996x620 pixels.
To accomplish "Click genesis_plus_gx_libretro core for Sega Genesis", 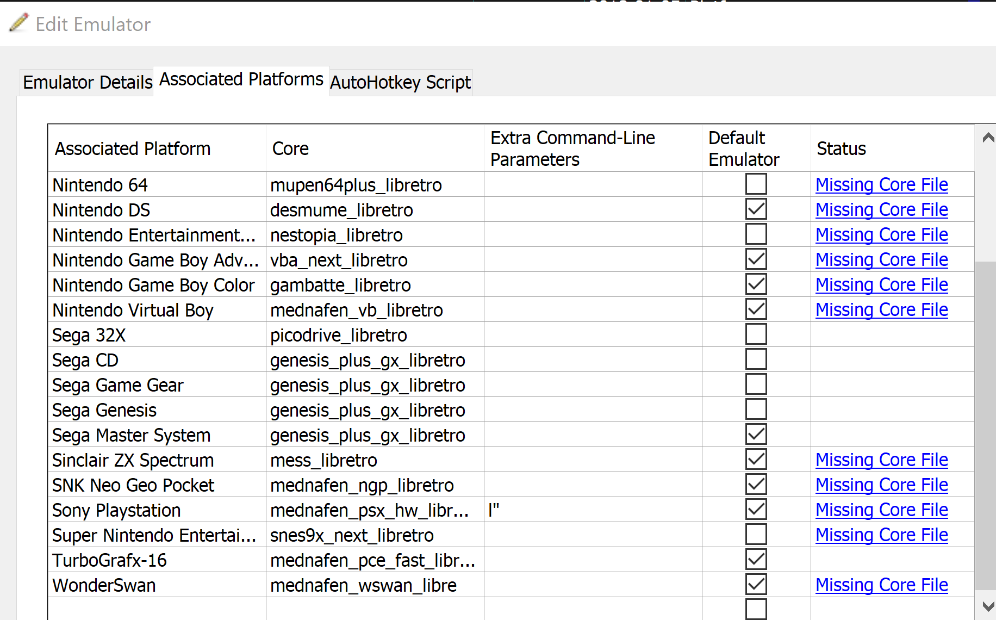I will [375, 410].
